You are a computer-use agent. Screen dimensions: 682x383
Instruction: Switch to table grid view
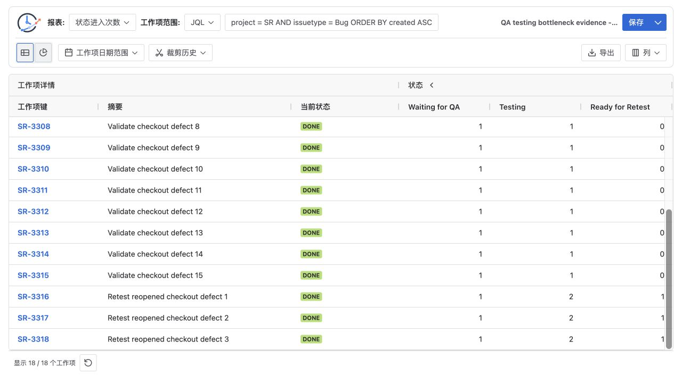point(25,53)
